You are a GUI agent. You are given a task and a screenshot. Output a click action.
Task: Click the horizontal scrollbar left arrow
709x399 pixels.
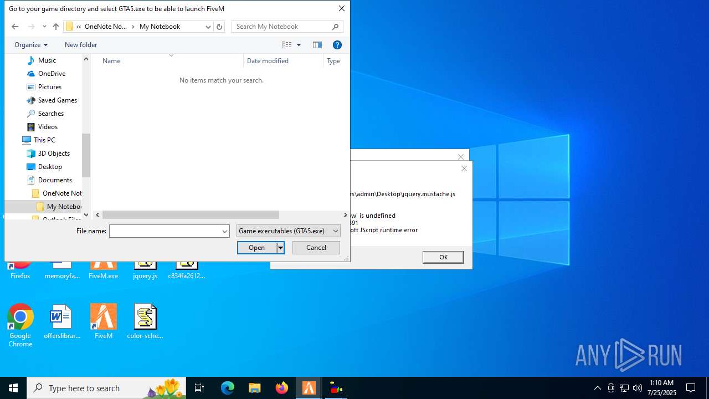[x=98, y=215]
